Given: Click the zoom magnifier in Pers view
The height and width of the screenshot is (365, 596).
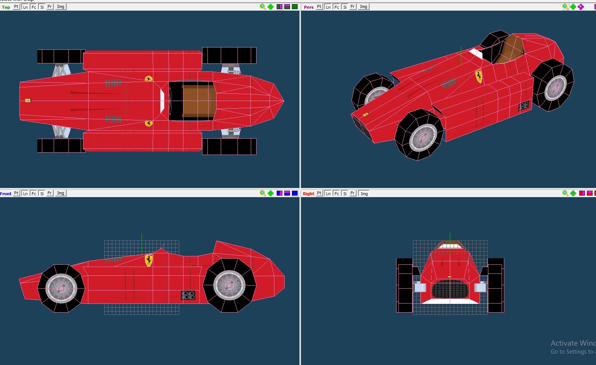Looking at the screenshot, I should 565,7.
